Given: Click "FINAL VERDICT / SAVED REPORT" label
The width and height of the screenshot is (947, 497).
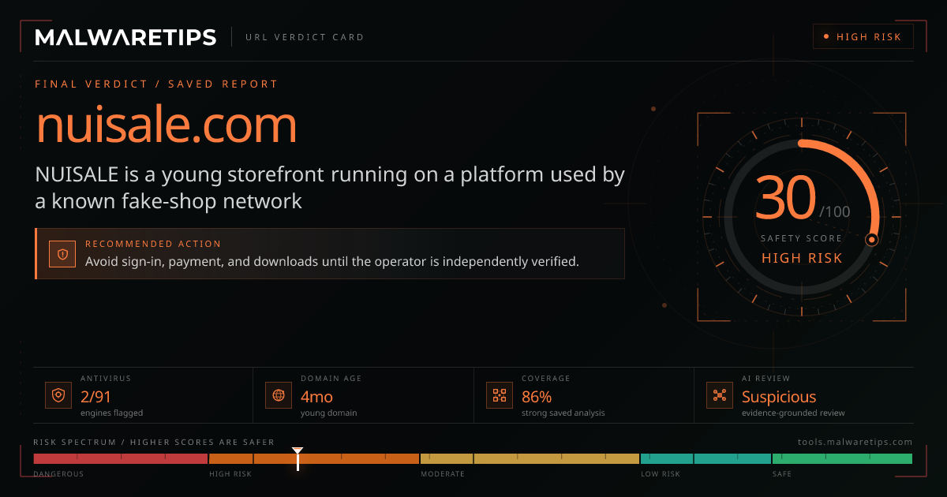Looking at the screenshot, I should pyautogui.click(x=156, y=84).
